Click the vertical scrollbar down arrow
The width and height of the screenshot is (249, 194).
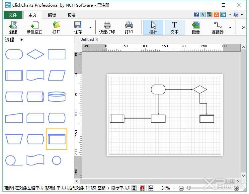coord(243,175)
